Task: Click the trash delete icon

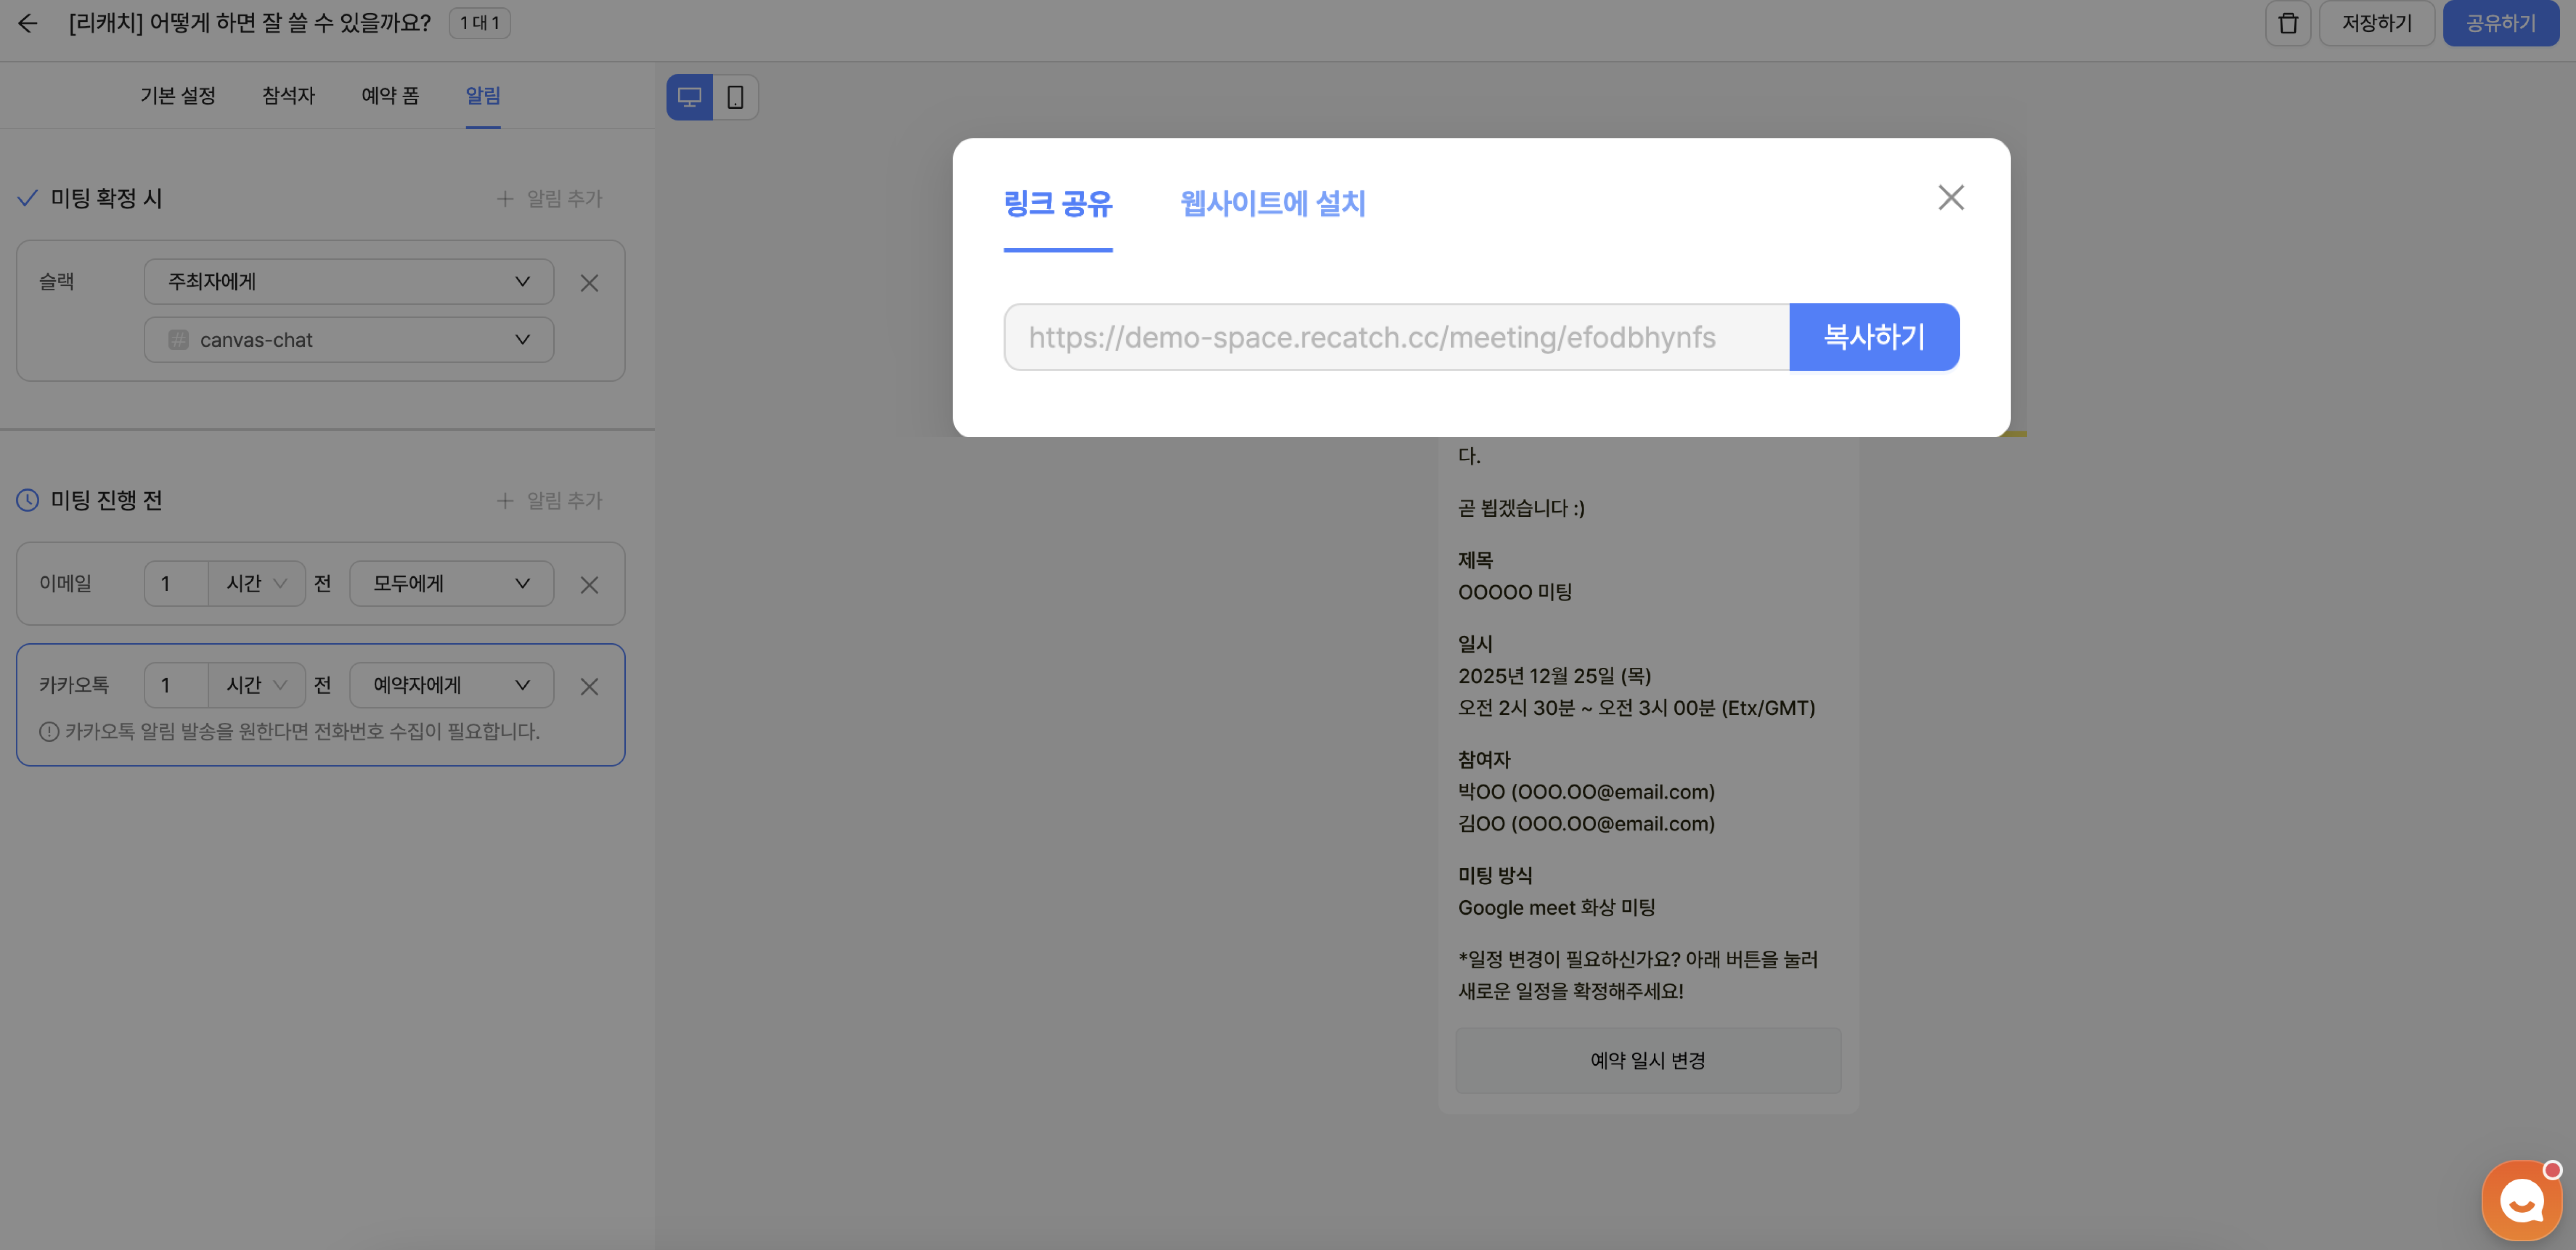Action: (x=2287, y=23)
